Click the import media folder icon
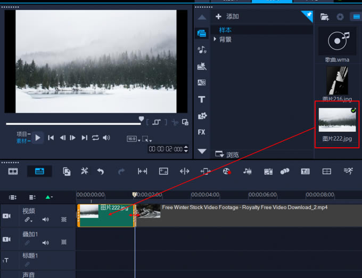This screenshot has width=362, height=278. (324, 17)
